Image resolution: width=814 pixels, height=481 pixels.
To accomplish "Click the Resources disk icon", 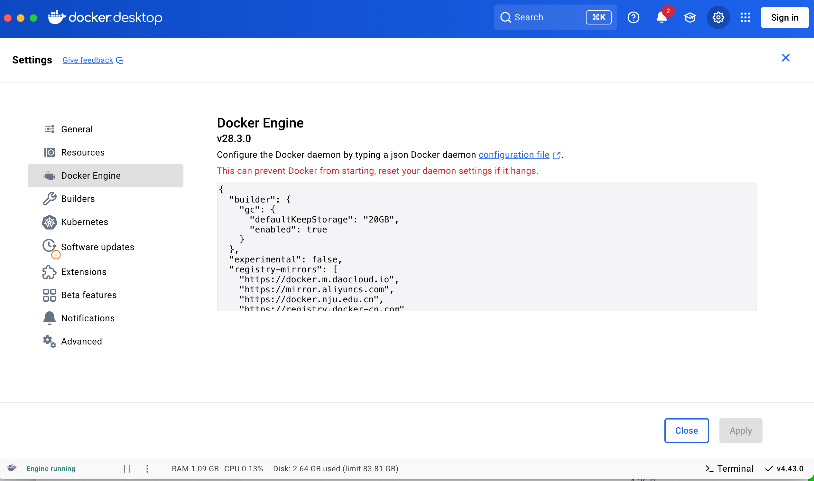I will (x=50, y=152).
